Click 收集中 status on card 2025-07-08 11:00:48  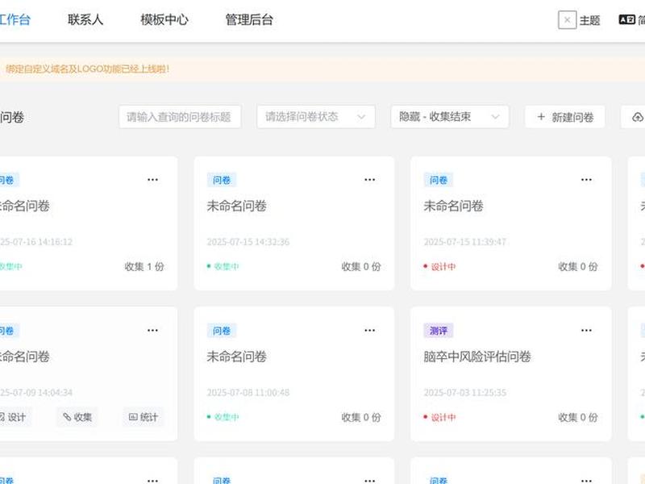(x=223, y=417)
